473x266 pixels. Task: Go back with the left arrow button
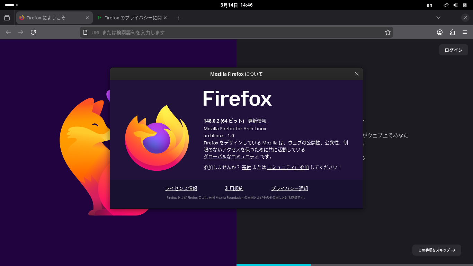click(8, 32)
